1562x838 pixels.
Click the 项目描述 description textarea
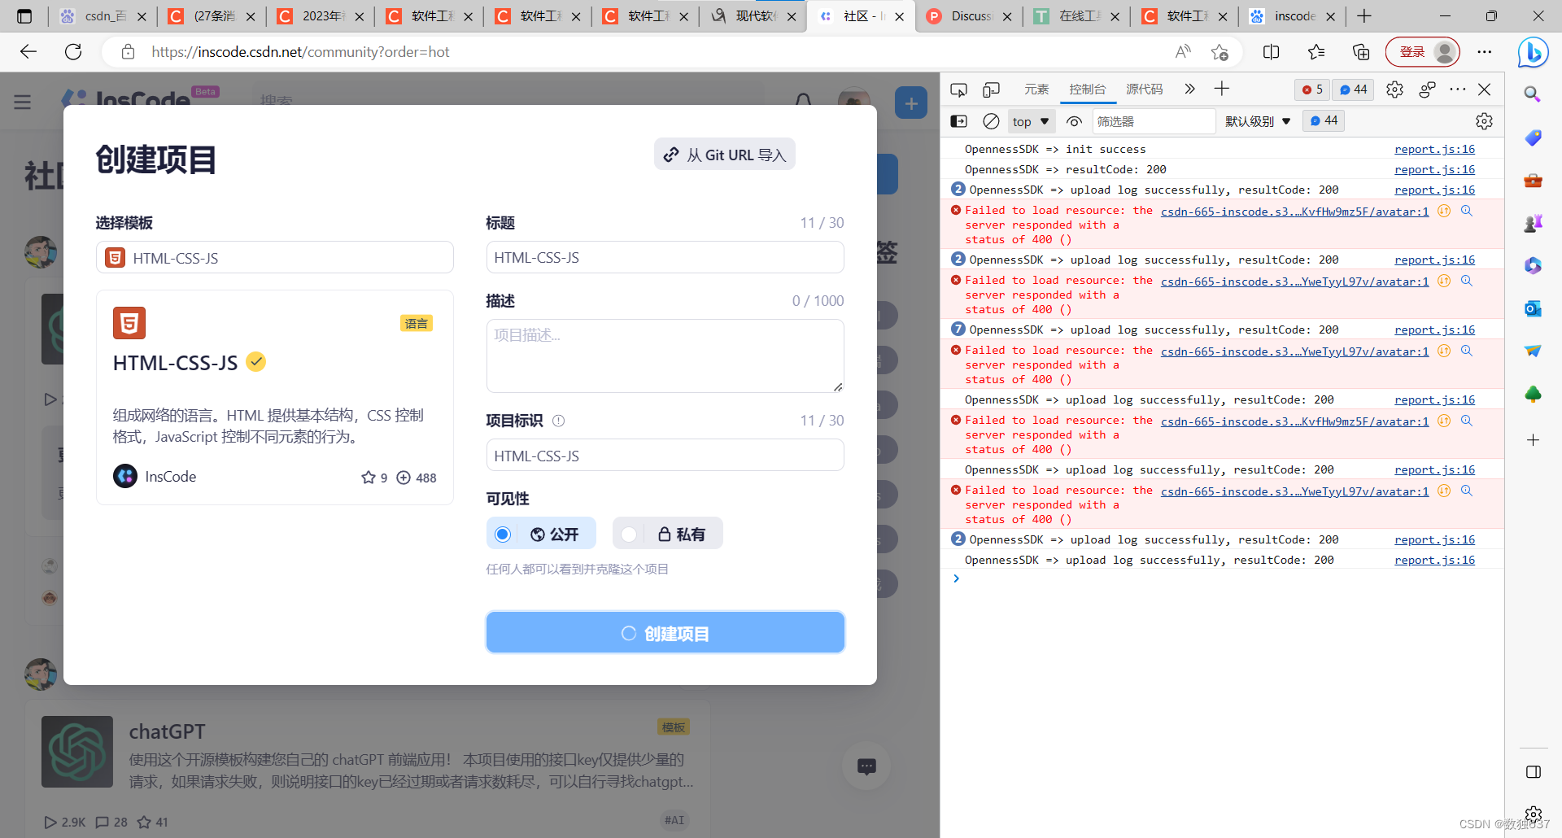[x=665, y=356]
